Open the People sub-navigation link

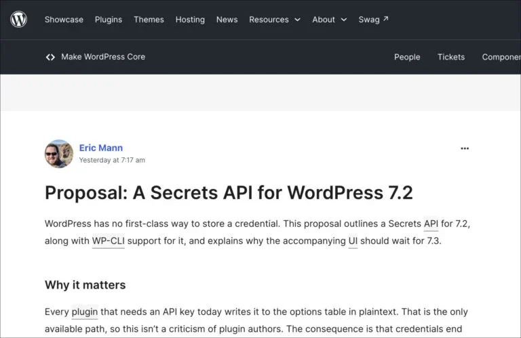(407, 57)
